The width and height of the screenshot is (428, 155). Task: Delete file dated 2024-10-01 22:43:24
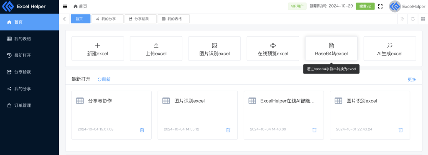[400, 130]
